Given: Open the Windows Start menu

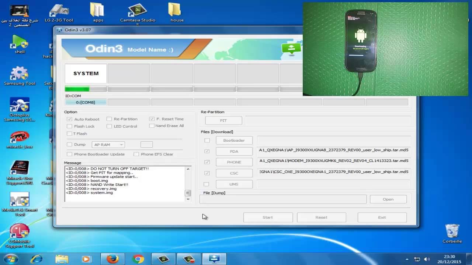Looking at the screenshot, I should click(x=10, y=259).
